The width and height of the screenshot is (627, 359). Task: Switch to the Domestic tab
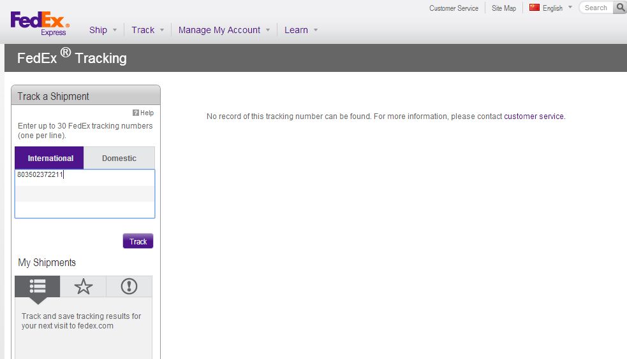(x=119, y=158)
